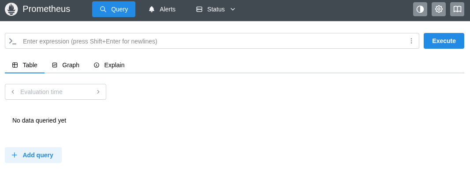Focus the expression input field
470x192 pixels.
[213, 41]
